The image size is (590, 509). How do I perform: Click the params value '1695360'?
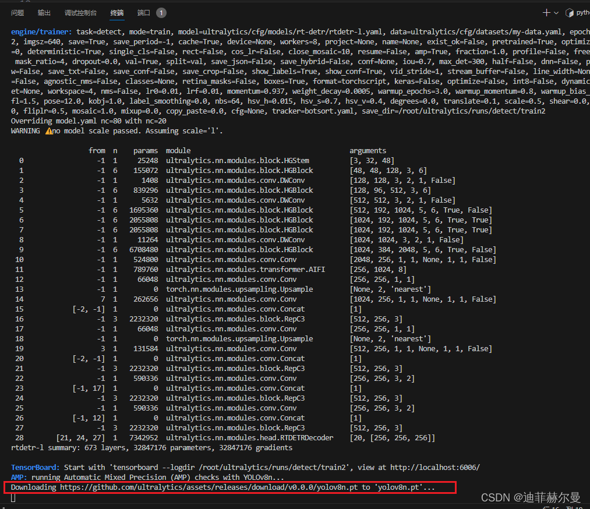click(x=143, y=210)
